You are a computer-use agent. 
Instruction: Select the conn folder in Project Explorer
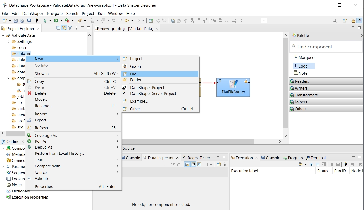tap(19, 47)
